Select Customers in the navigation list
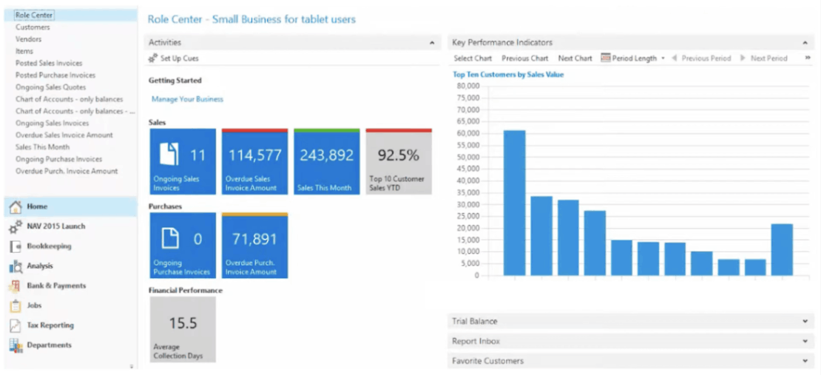The image size is (821, 375). (33, 27)
